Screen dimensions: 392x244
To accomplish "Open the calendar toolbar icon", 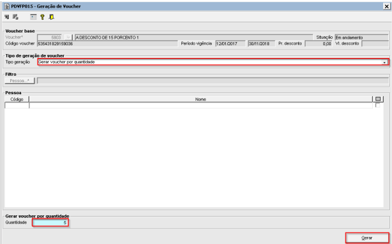I will tap(33, 17).
